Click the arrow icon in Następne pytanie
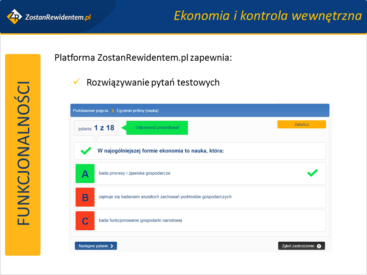The image size is (367, 275). (112, 246)
